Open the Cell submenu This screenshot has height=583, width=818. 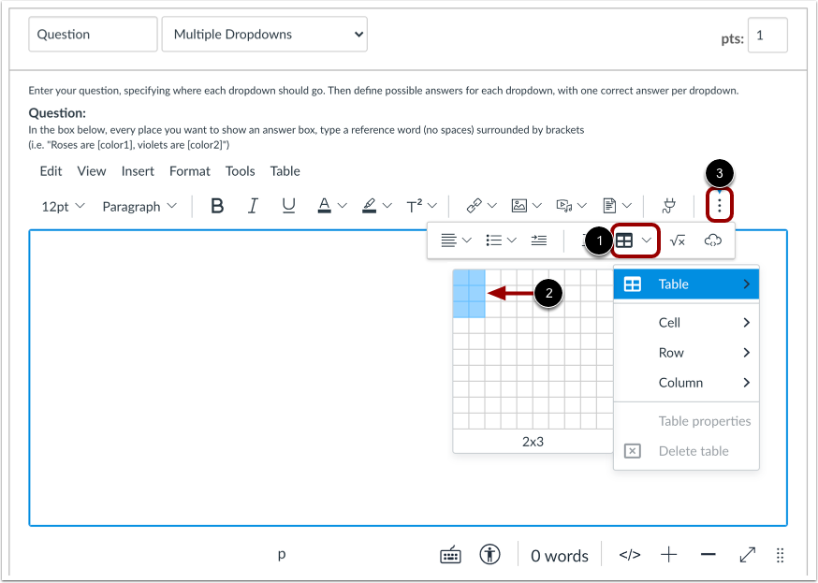[x=686, y=323]
